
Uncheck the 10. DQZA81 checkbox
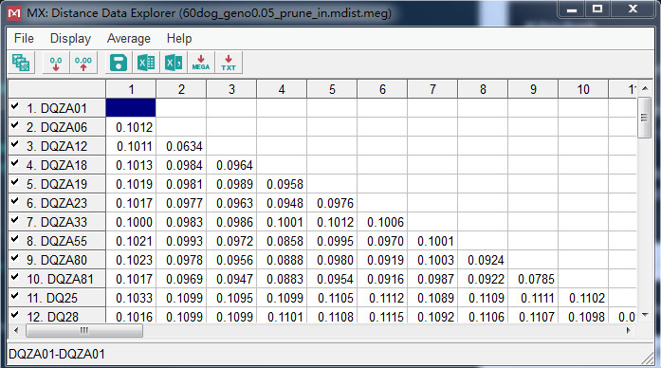pyautogui.click(x=15, y=277)
